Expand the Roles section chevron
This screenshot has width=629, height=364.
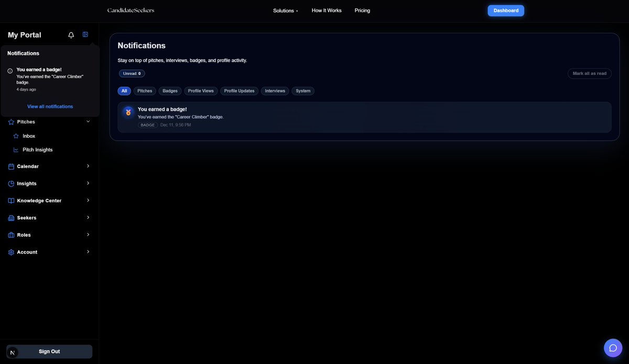88,235
